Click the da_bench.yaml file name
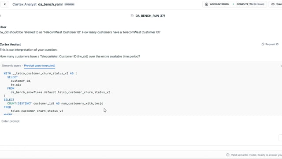 pyautogui.click(x=50, y=4)
